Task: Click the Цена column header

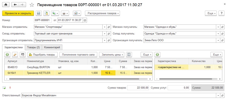Action: 108,61
